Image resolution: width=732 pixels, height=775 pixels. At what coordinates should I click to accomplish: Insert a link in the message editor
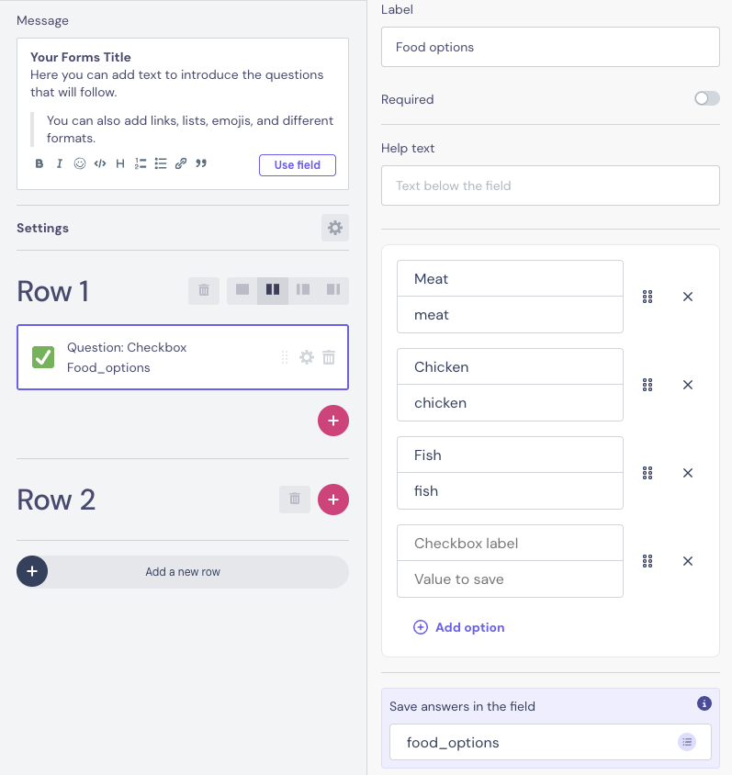tap(181, 164)
